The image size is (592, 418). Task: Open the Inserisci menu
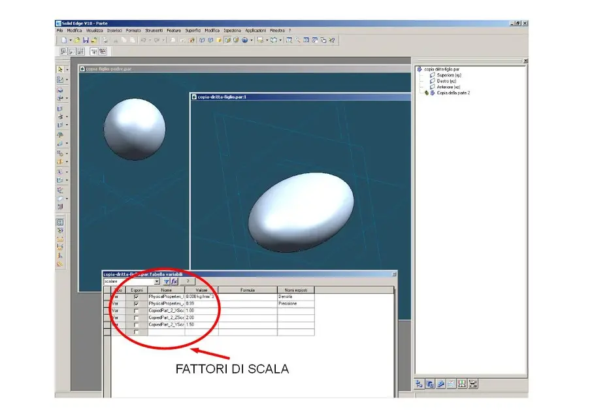tap(114, 31)
